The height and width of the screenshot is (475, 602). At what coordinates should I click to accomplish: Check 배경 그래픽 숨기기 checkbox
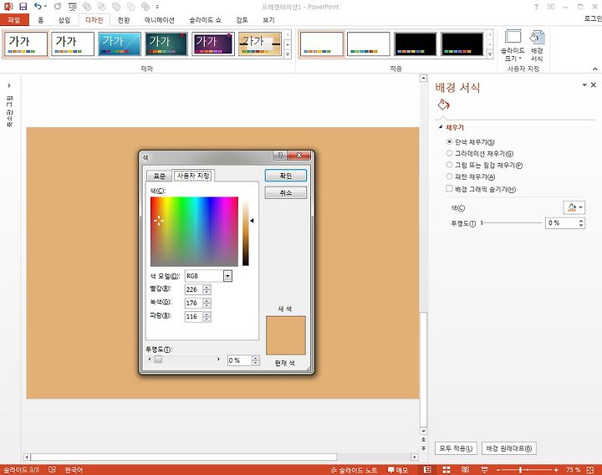449,188
